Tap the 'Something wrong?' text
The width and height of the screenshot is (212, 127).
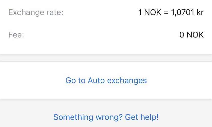[x=88, y=117]
